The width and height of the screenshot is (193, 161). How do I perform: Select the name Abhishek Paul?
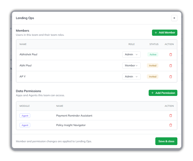pyautogui.click(x=28, y=55)
